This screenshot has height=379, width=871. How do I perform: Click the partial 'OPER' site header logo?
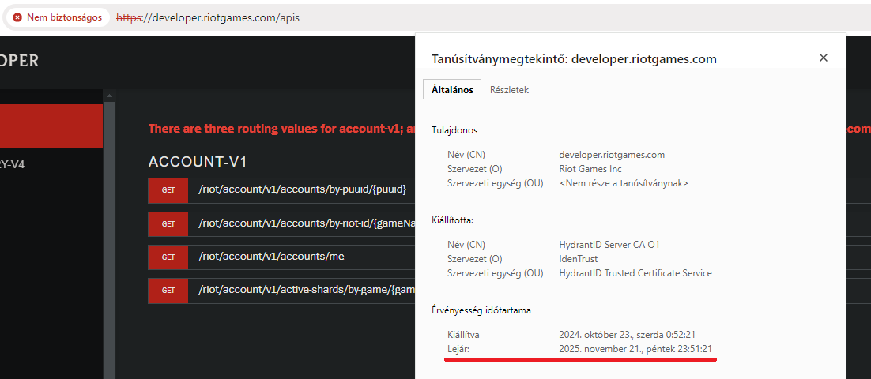[20, 61]
